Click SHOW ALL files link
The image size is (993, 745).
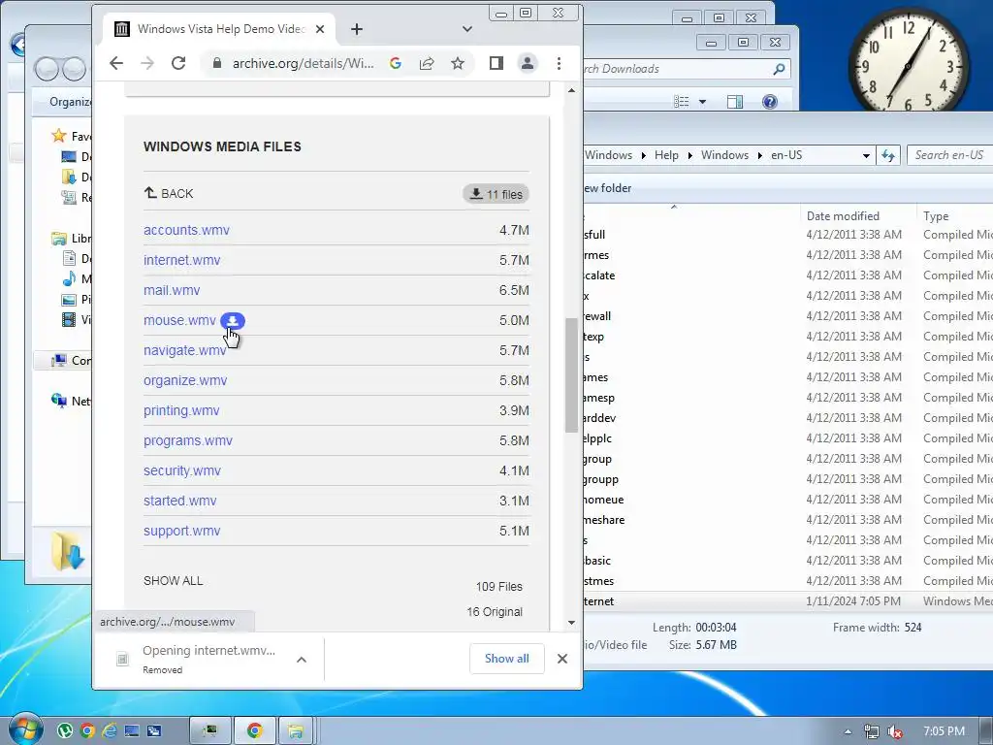(x=173, y=580)
